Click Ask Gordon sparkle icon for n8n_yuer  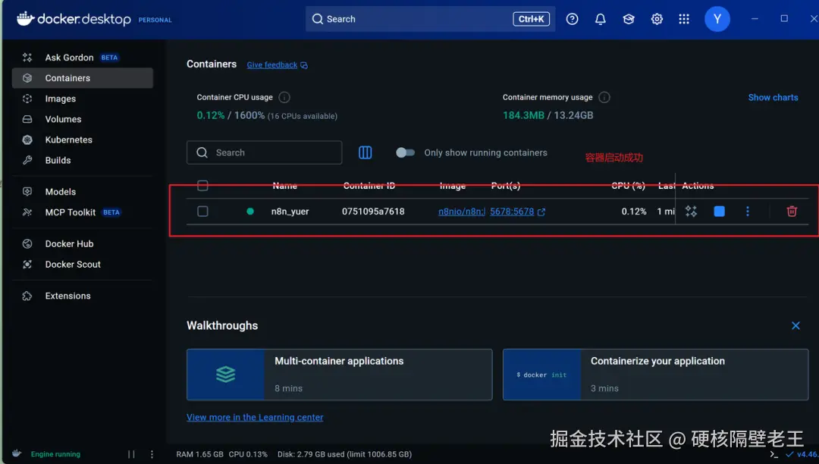691,212
